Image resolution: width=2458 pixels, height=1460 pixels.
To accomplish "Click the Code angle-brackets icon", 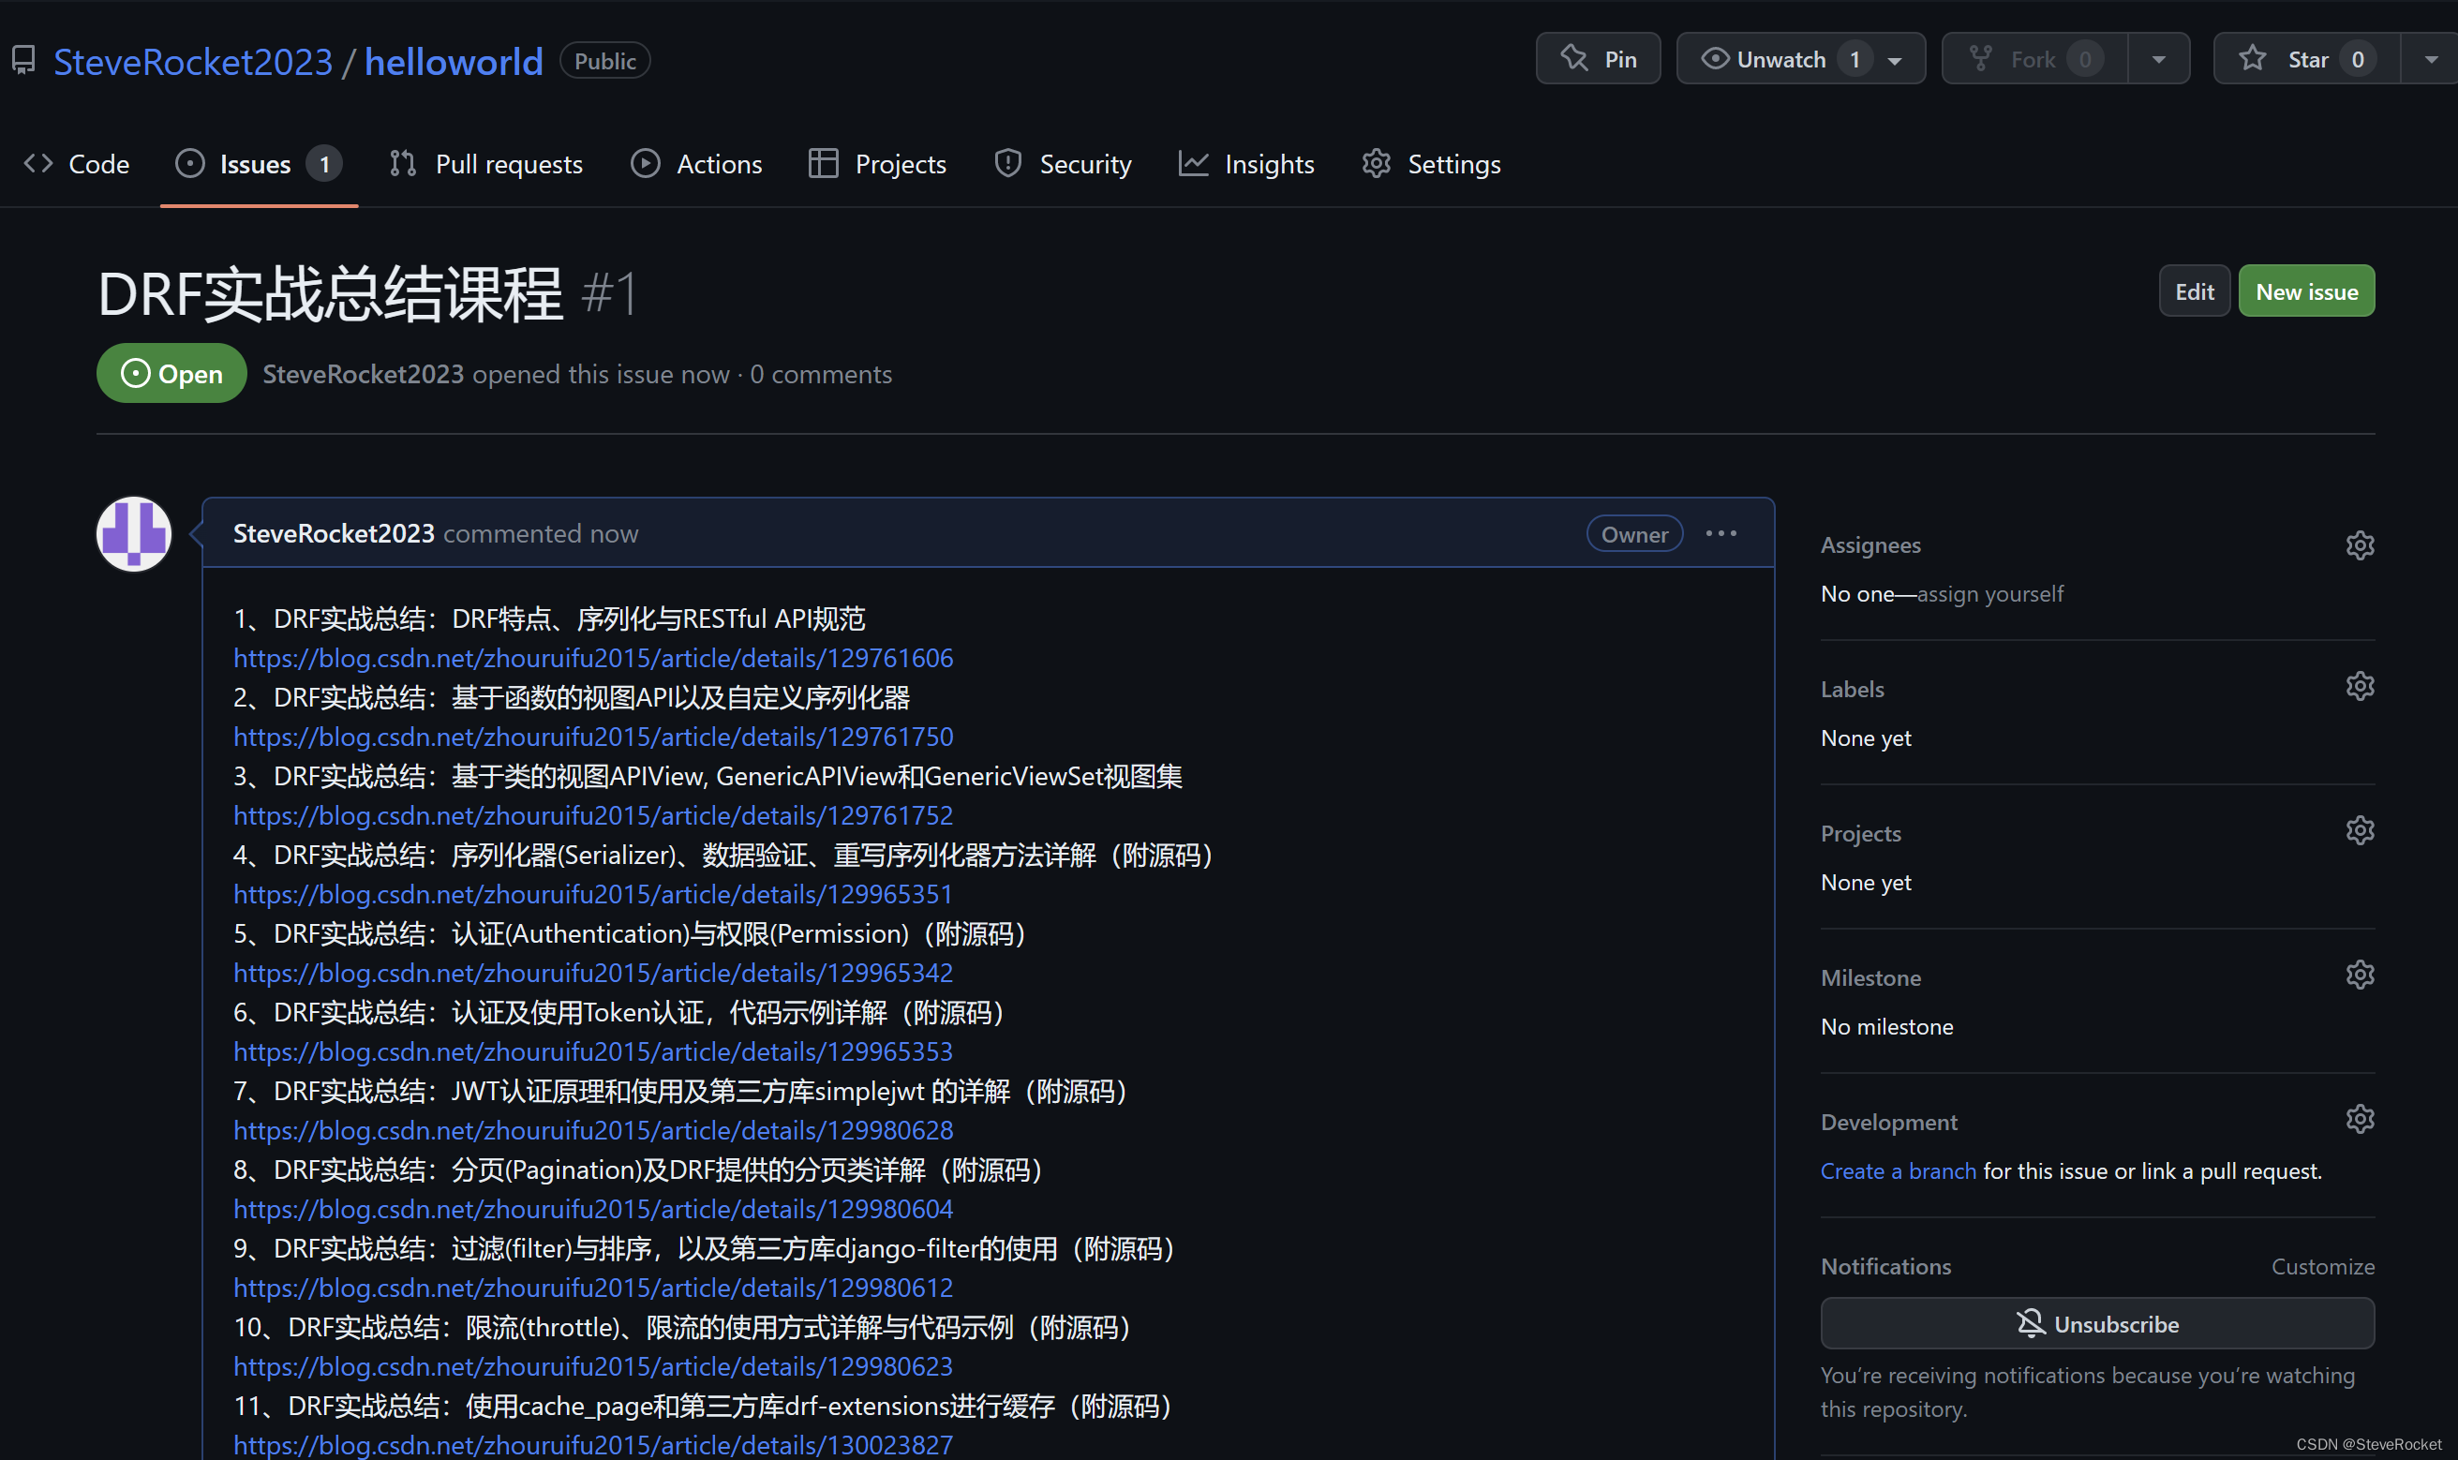I will click(38, 163).
